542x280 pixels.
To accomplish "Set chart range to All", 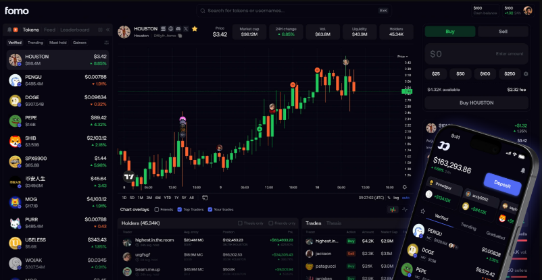I will coord(191,198).
